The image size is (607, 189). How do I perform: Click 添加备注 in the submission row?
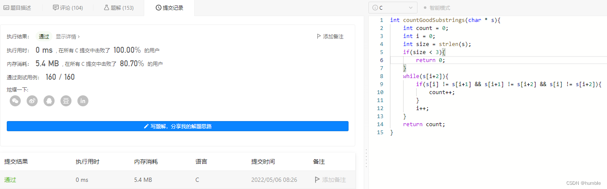[x=334, y=180]
